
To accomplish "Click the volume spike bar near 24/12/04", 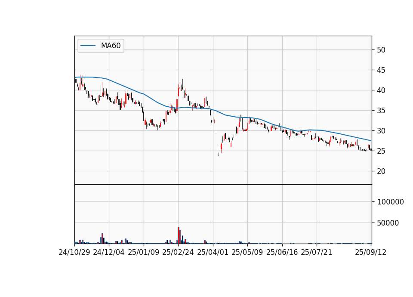I will 102,238.
